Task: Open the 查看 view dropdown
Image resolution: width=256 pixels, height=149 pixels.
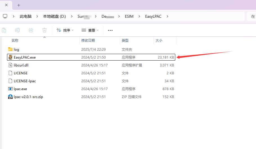Action: click(90, 30)
